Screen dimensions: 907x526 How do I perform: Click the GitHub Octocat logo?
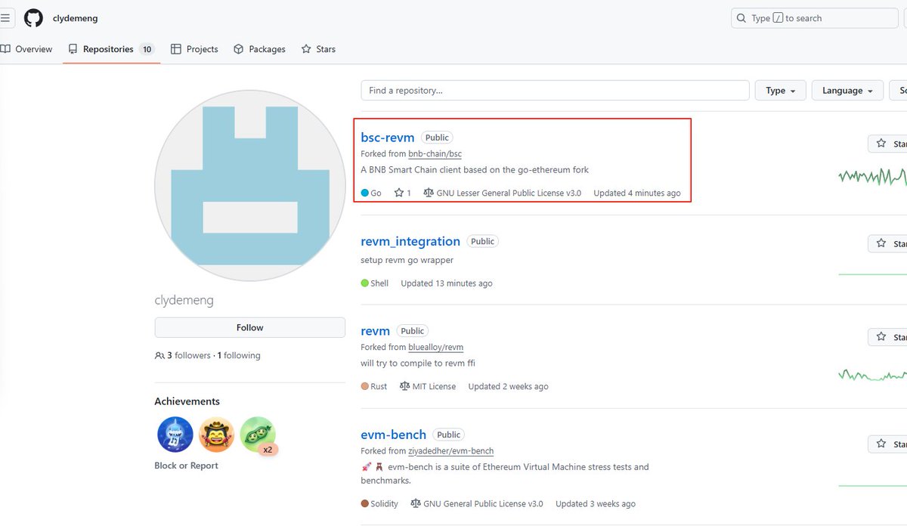click(x=33, y=18)
